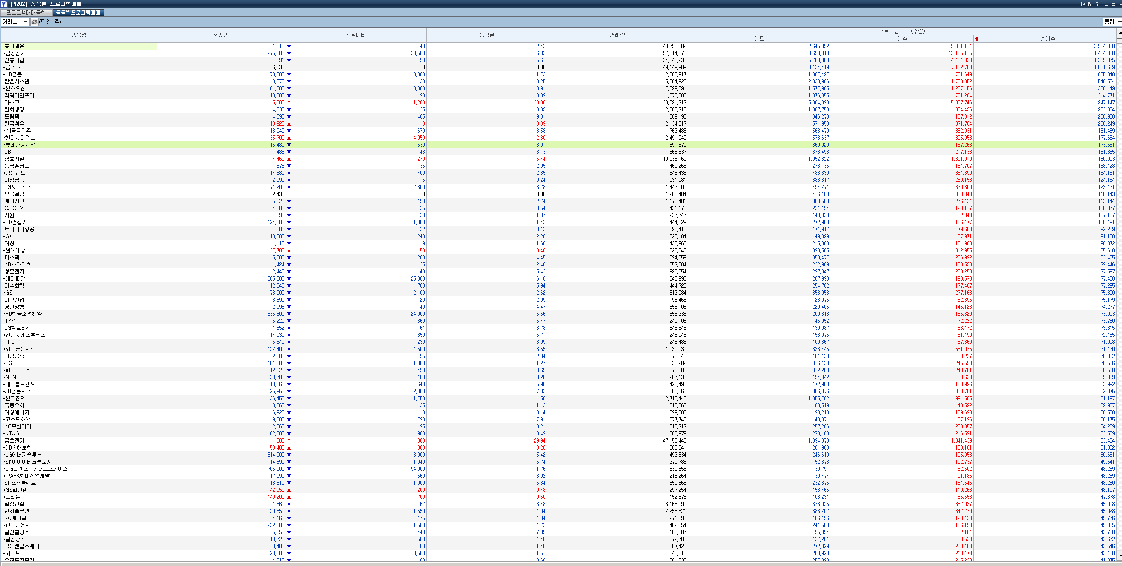The image size is (1122, 566).
Task: Select the 다스코 stock row
Action: (559, 102)
